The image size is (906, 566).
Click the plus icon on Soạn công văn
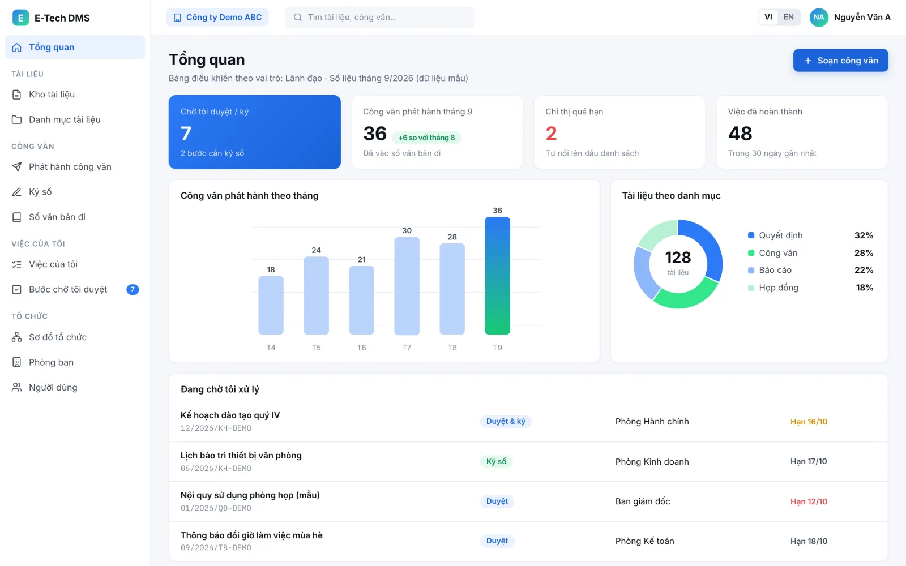point(808,61)
